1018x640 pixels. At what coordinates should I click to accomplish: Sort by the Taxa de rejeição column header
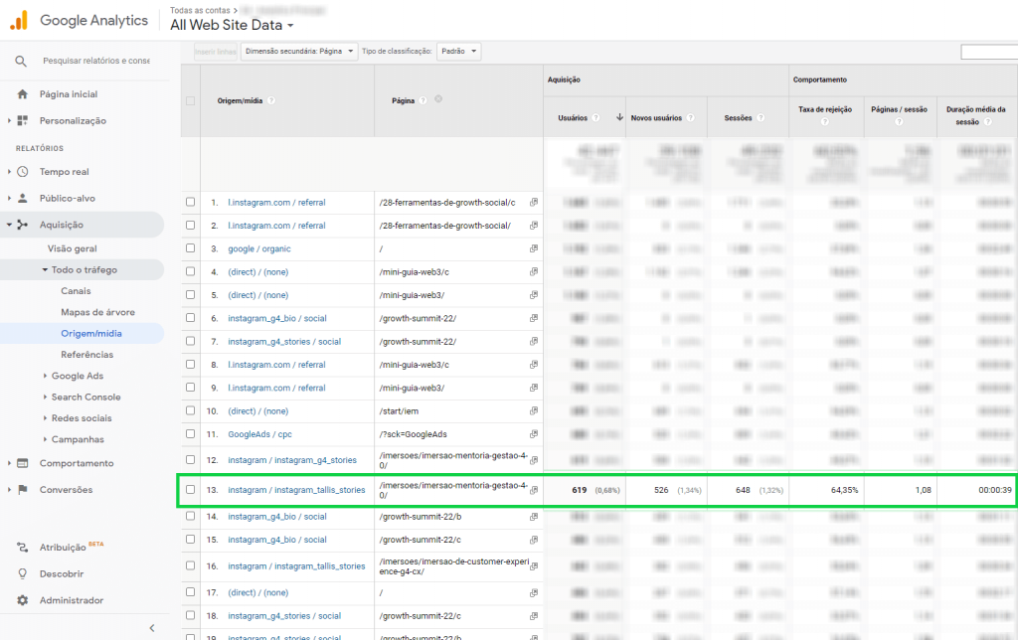[x=825, y=109]
